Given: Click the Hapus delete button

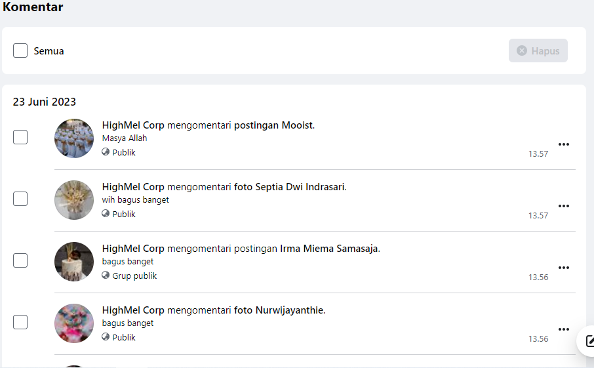Looking at the screenshot, I should click(x=538, y=51).
